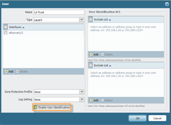Toggle the Include List header checkbox
This screenshot has height=125, width=171.
(x=90, y=19)
